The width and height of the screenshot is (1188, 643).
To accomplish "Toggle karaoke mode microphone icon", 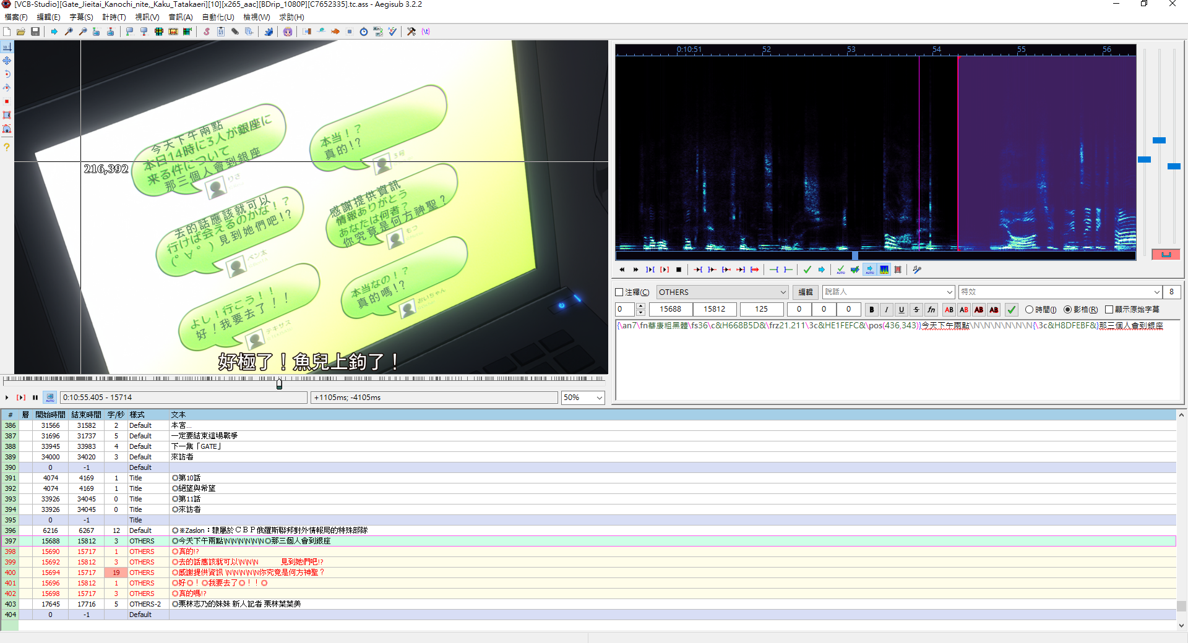I will pyautogui.click(x=917, y=270).
